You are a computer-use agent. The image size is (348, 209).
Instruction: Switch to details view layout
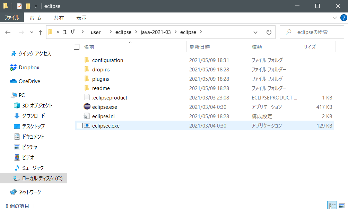[x=332, y=206]
